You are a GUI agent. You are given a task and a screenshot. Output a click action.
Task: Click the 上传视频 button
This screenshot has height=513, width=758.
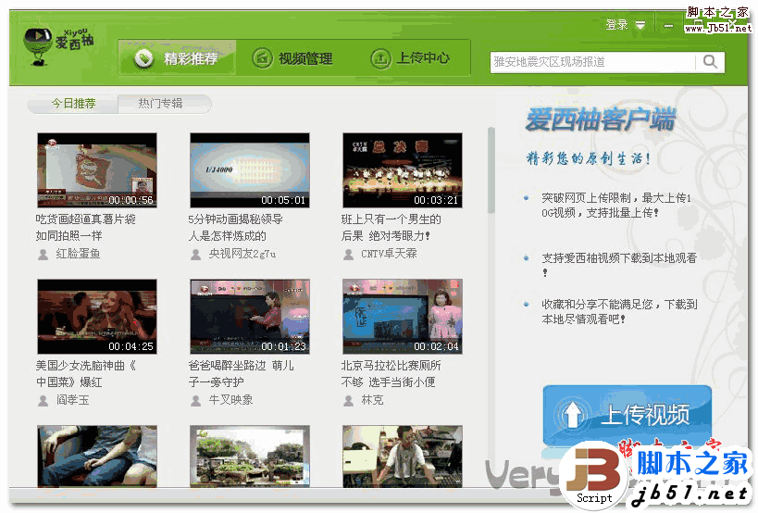628,415
